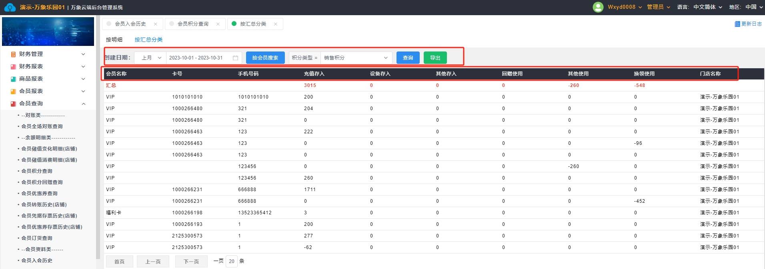
Task: Expand the 财务报表 menu chevron
Action: point(83,67)
